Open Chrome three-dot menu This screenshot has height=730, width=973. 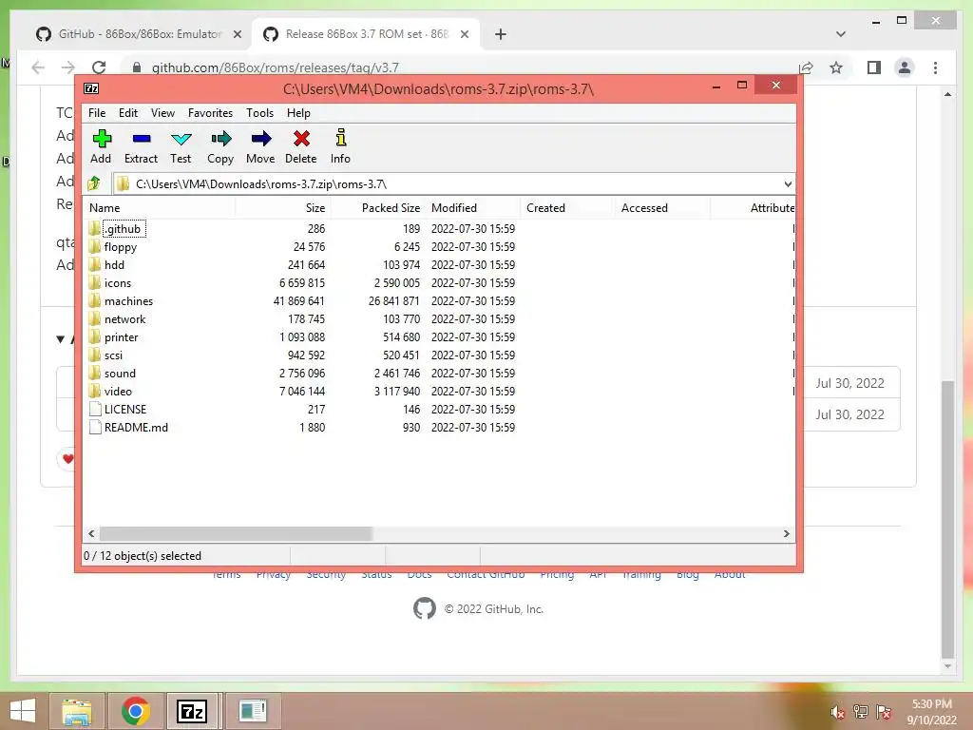[x=935, y=67]
